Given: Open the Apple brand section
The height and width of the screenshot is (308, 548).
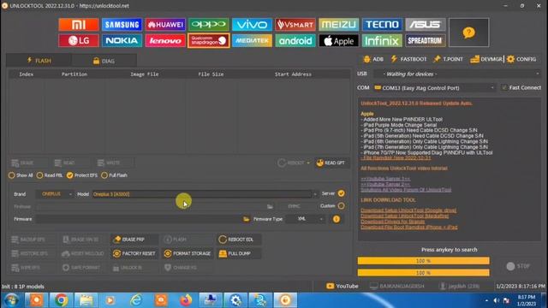Looking at the screenshot, I should 339,40.
